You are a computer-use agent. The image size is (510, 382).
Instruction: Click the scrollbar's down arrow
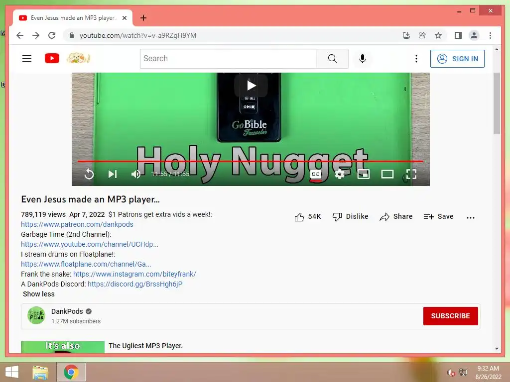click(497, 349)
